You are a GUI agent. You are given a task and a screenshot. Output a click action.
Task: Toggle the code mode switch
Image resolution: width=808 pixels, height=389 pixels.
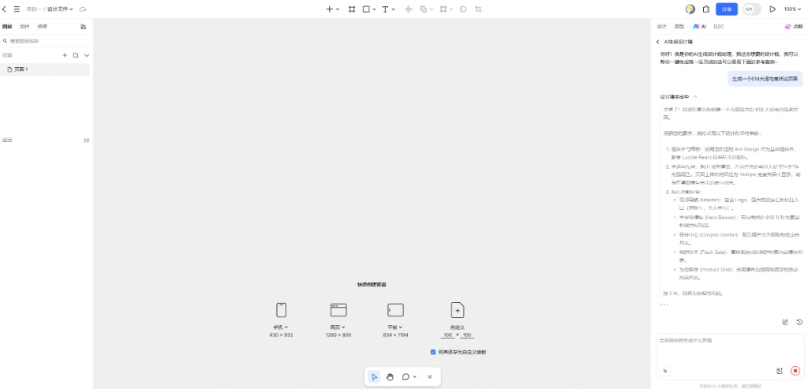pos(752,9)
